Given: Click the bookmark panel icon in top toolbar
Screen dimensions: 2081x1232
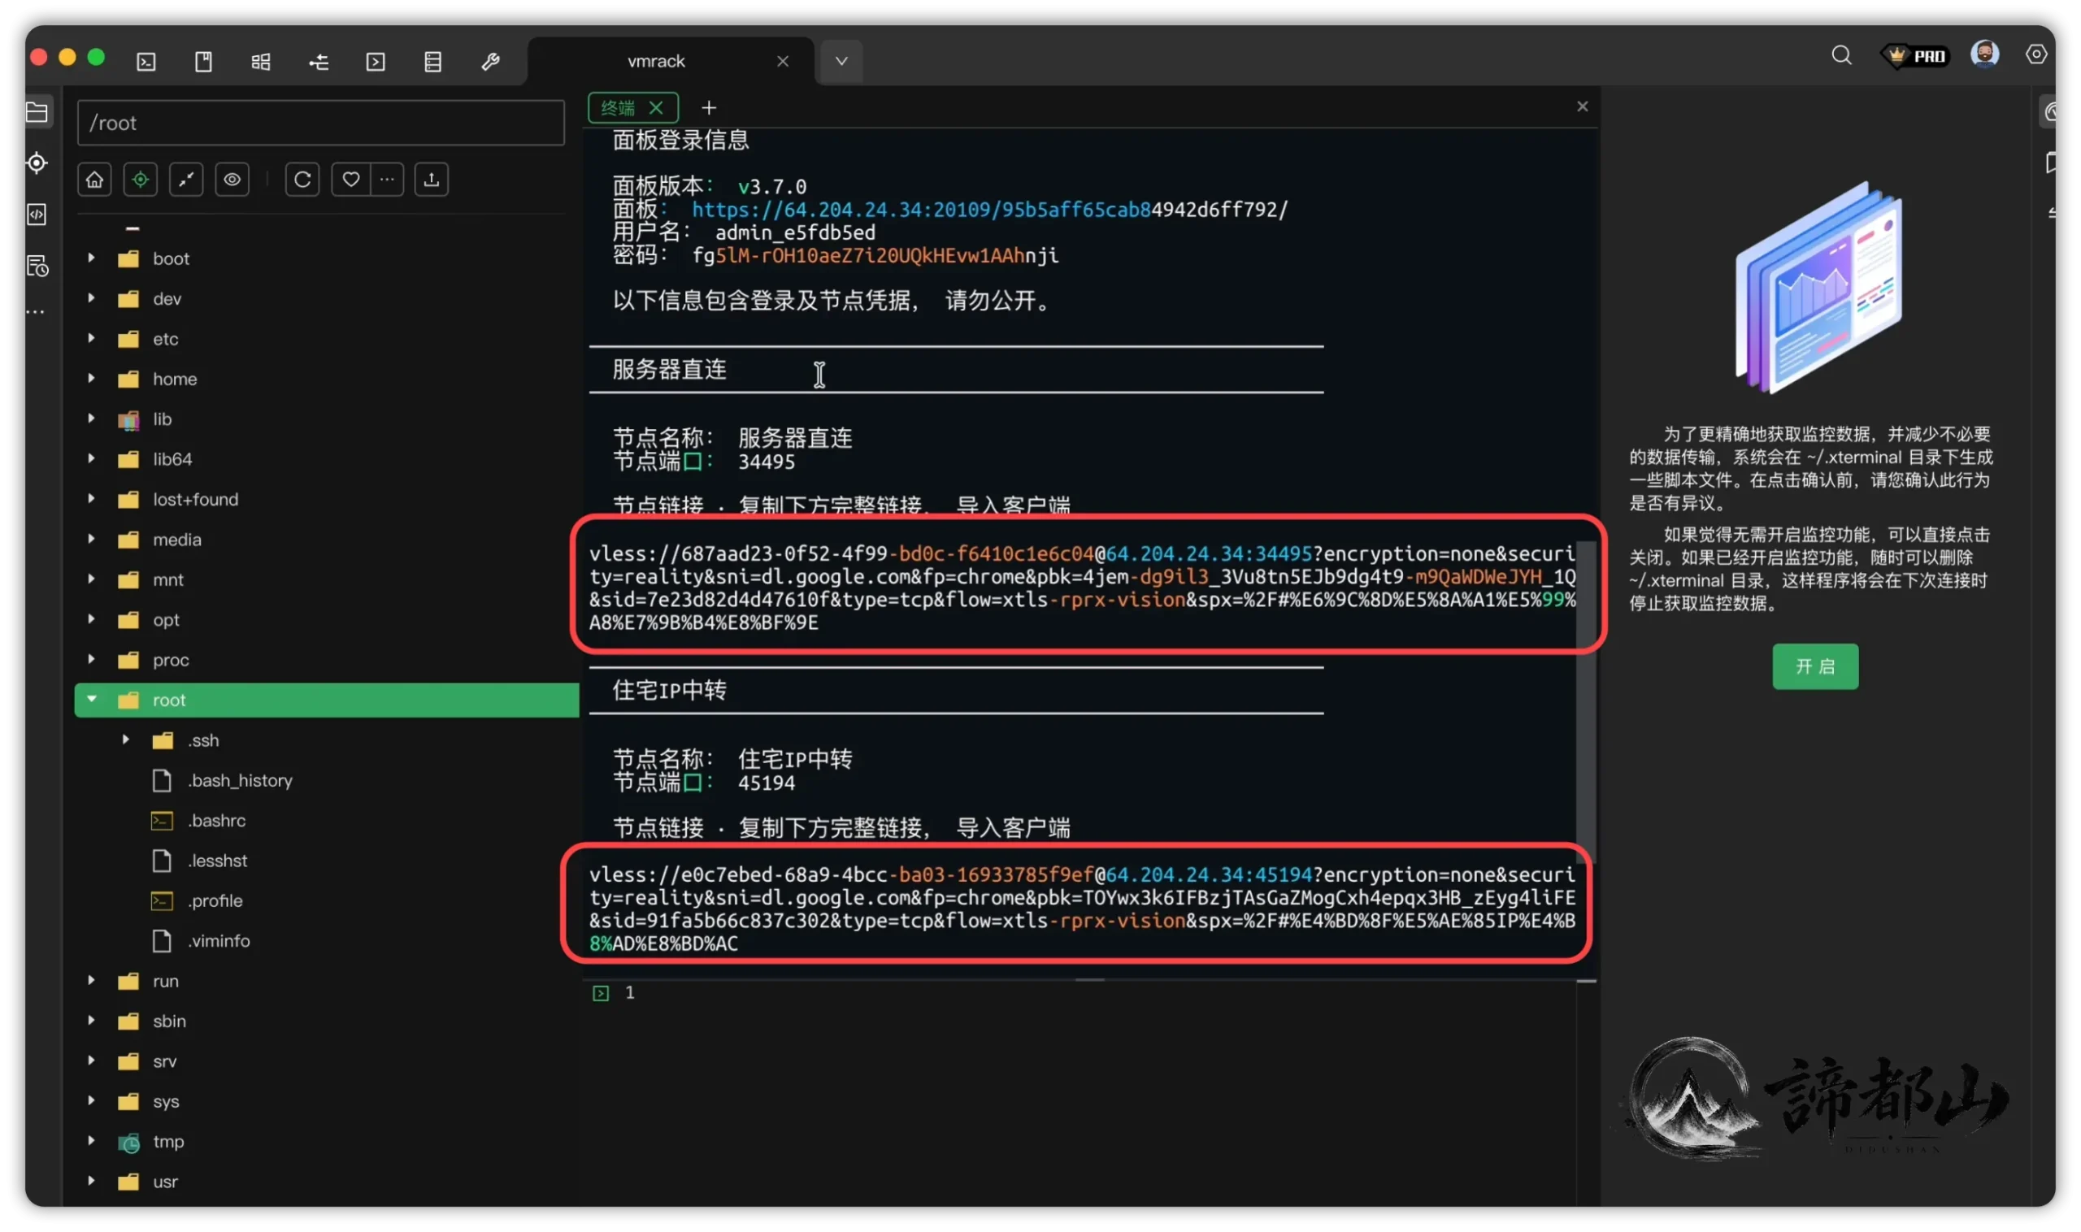Looking at the screenshot, I should click(203, 62).
